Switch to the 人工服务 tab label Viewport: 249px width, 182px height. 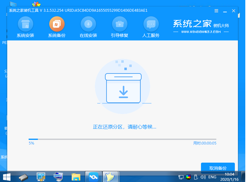[151, 35]
